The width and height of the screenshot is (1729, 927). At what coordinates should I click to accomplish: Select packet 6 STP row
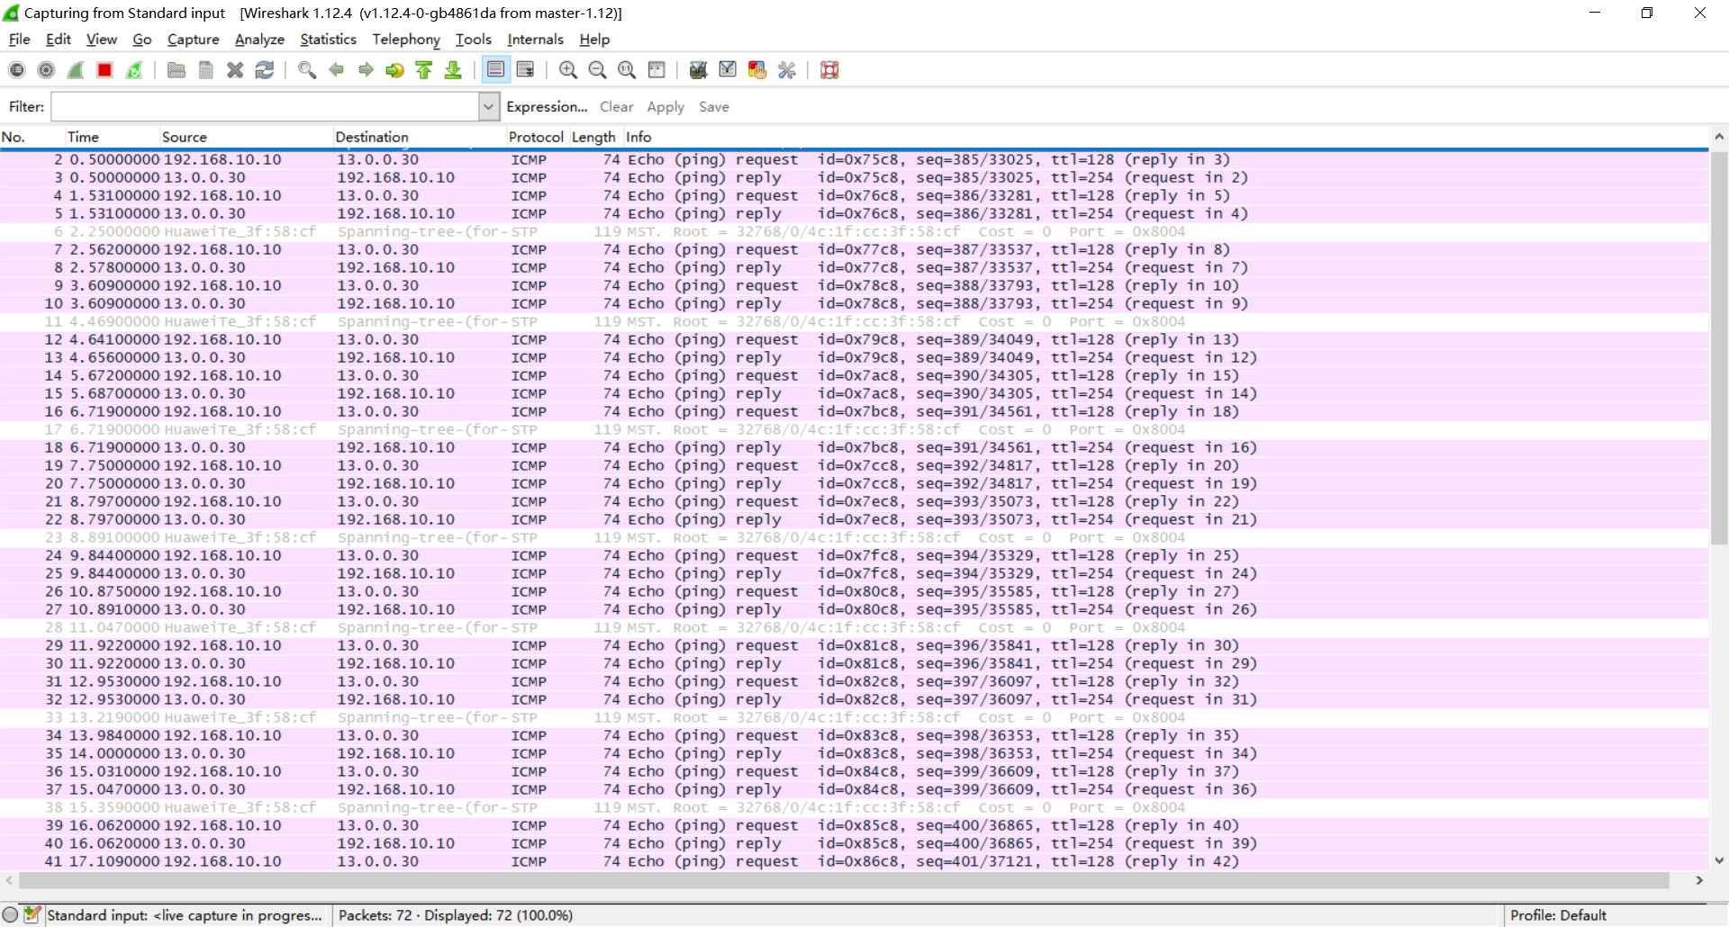[855, 231]
